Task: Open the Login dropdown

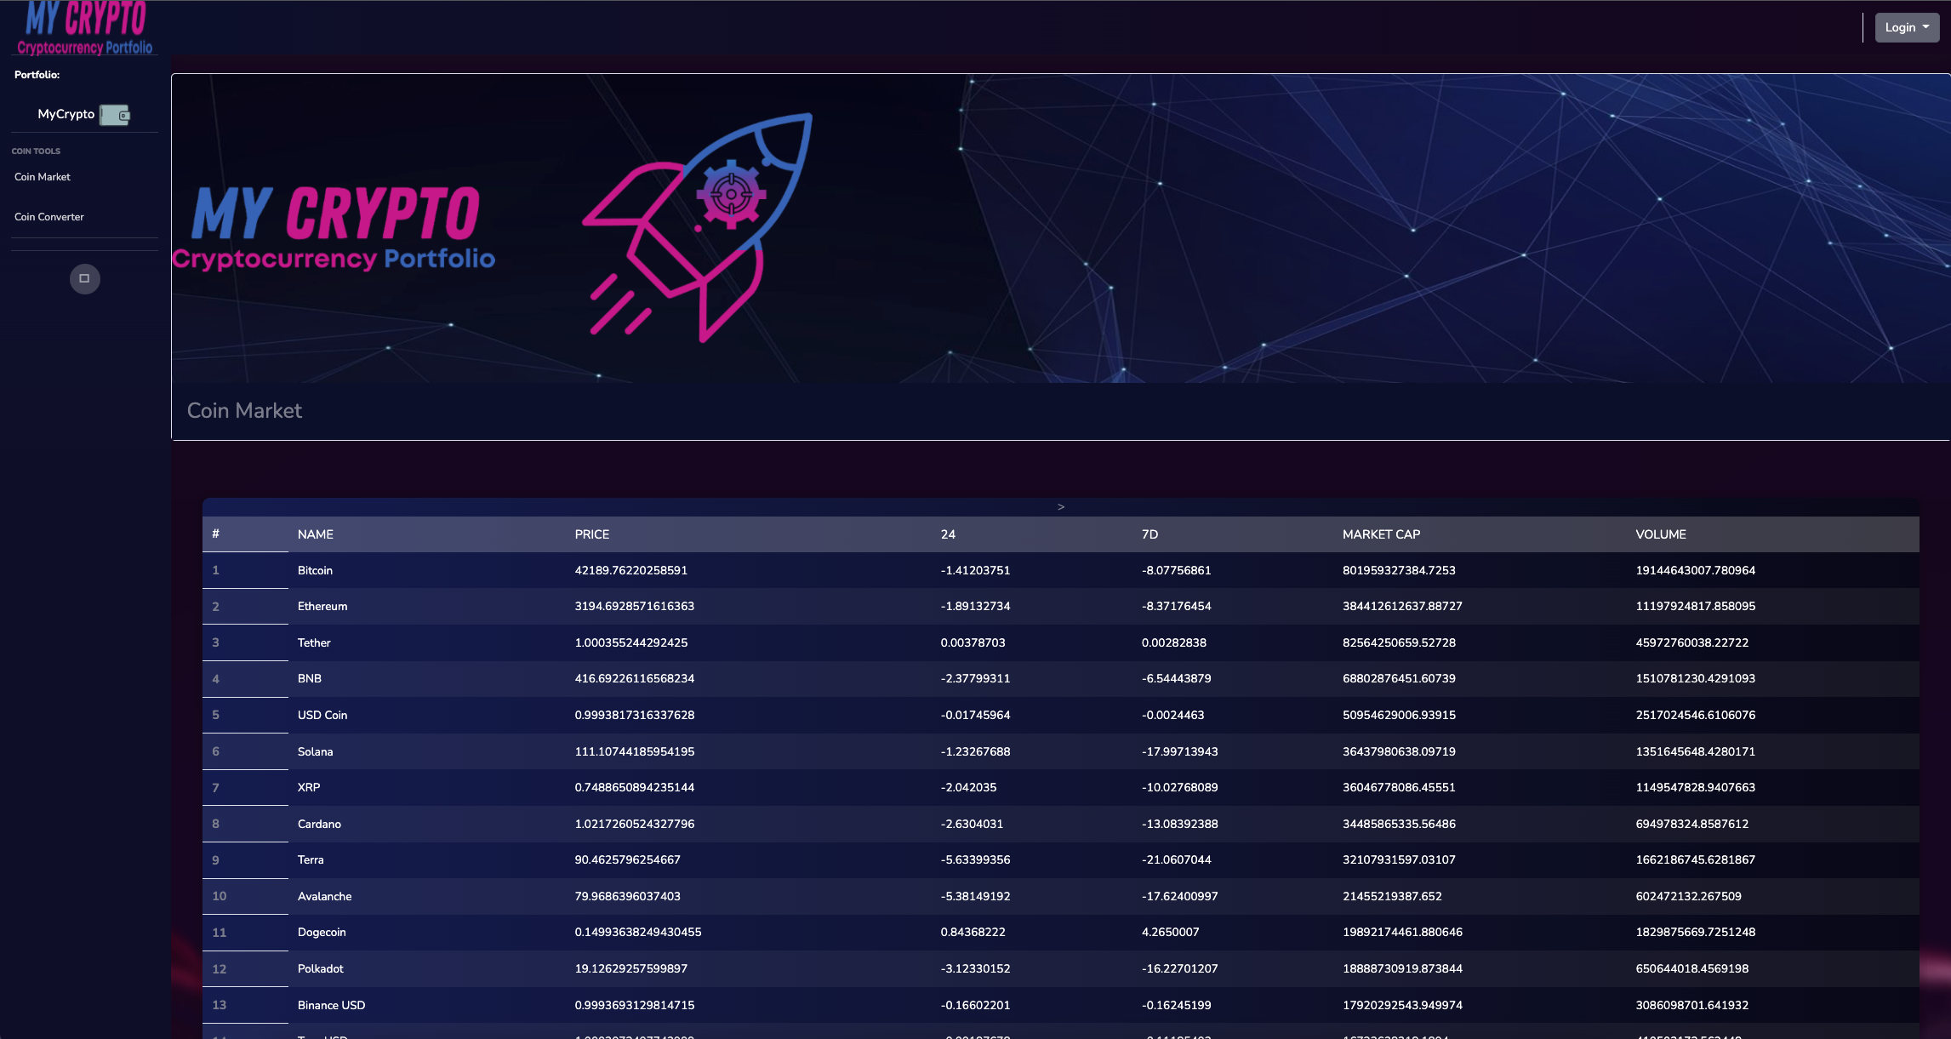Action: [1906, 26]
